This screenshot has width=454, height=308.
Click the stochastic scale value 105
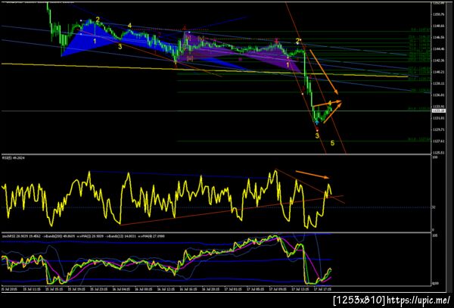[x=434, y=236]
